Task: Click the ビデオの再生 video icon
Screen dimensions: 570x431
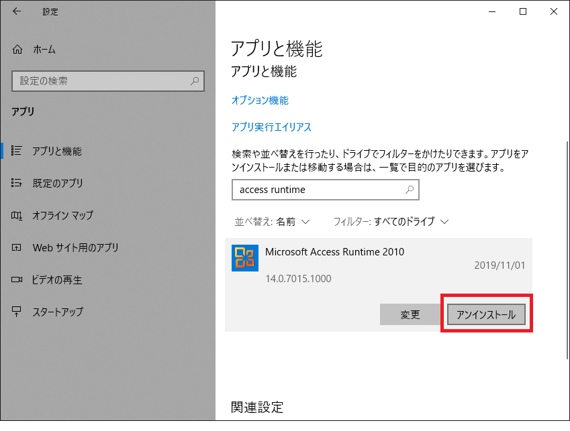Action: [17, 280]
